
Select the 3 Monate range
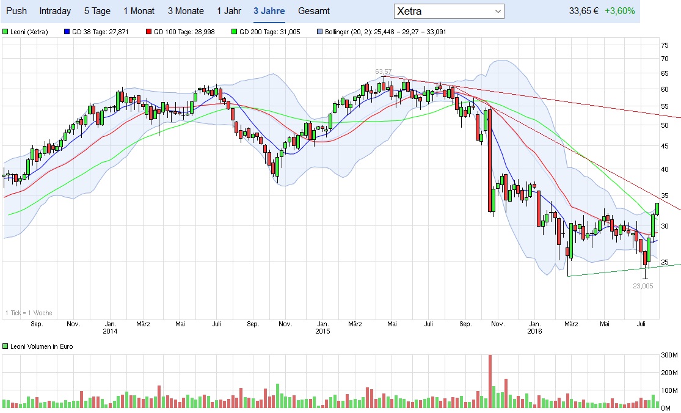pyautogui.click(x=186, y=11)
